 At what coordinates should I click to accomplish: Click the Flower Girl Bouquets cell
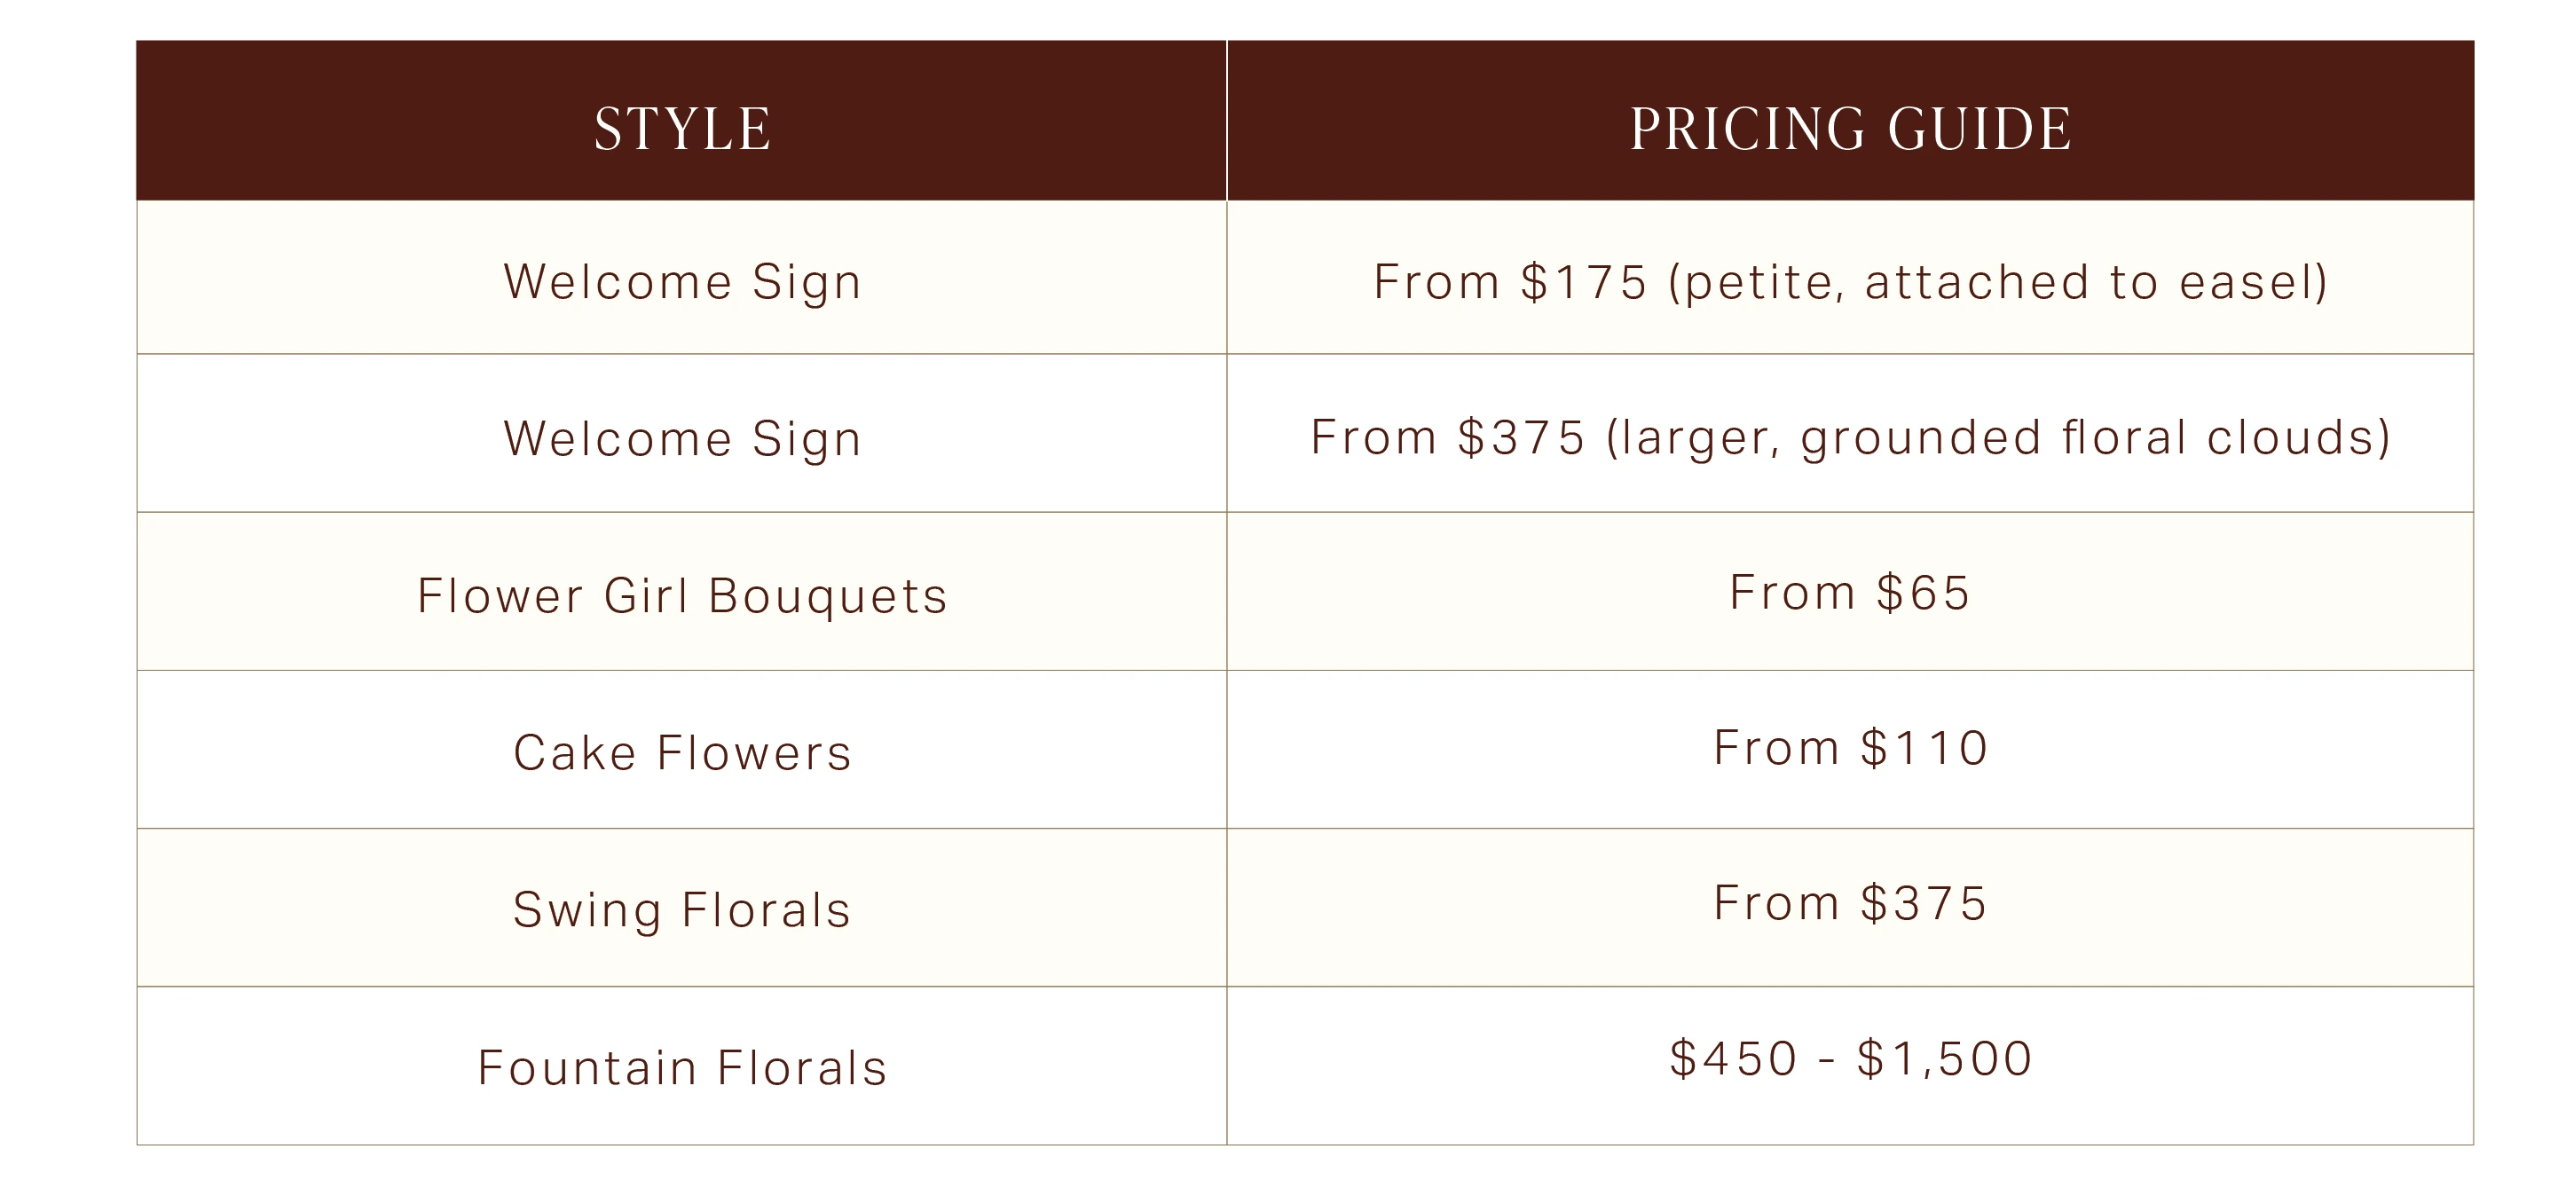[682, 596]
